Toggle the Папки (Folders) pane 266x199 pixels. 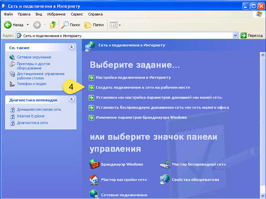click(94, 25)
